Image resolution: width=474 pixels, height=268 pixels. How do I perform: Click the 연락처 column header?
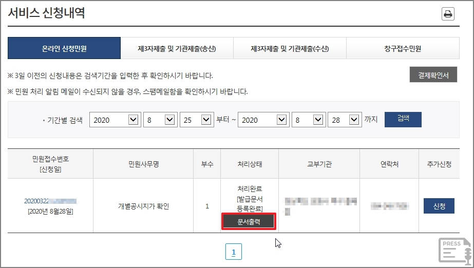(389, 164)
